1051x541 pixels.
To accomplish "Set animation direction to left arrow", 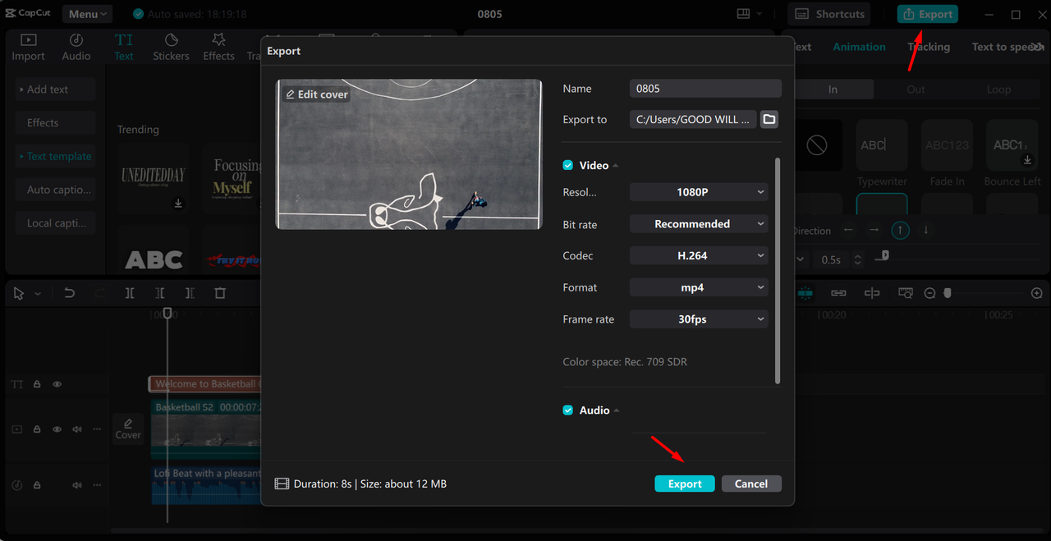I will (849, 231).
